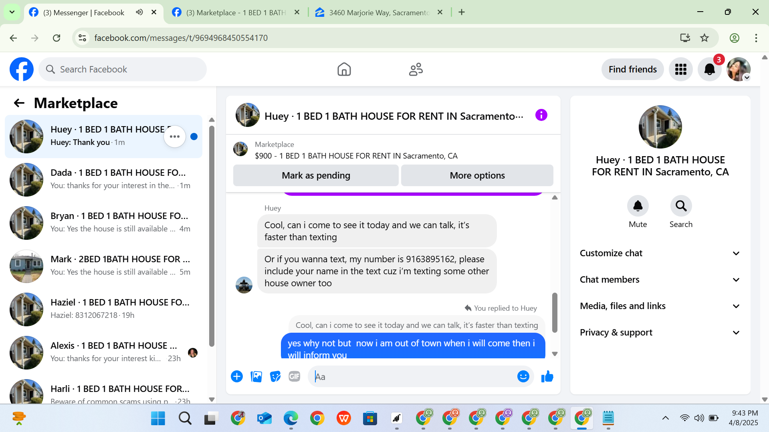Screen dimensions: 769x432
Task: Open the emoji picker smiley icon
Action: (x=523, y=376)
